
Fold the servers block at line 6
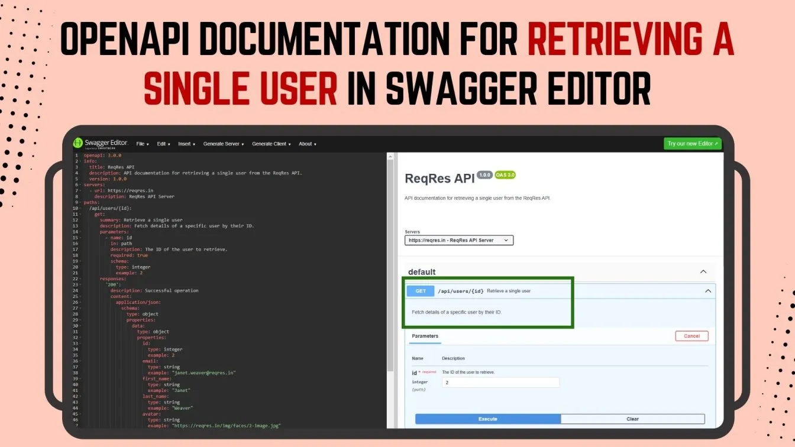point(80,184)
